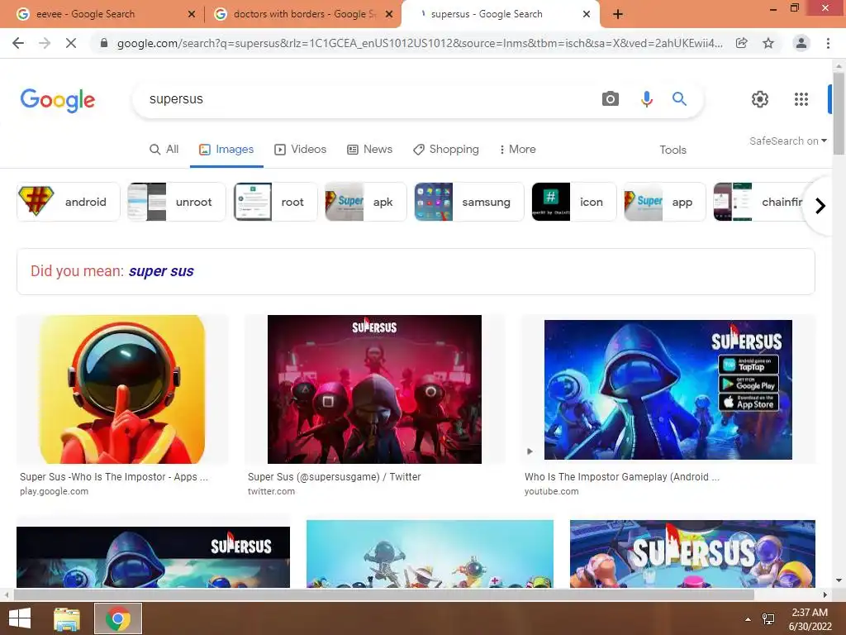Open the Google apps grid
Image resolution: width=846 pixels, height=635 pixels.
(x=801, y=99)
